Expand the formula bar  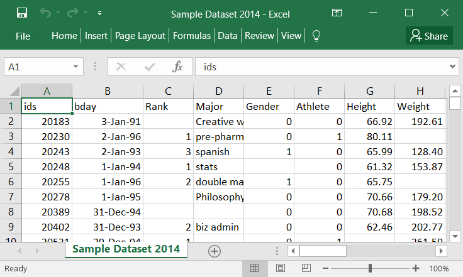(x=453, y=67)
